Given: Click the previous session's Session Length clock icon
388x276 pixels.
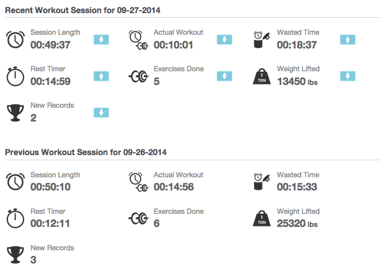Looking at the screenshot, I should (x=15, y=182).
